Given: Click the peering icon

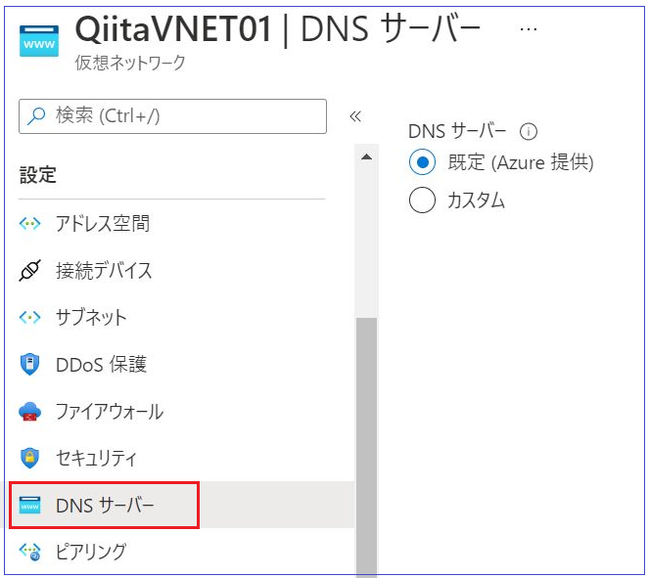Looking at the screenshot, I should (x=30, y=552).
